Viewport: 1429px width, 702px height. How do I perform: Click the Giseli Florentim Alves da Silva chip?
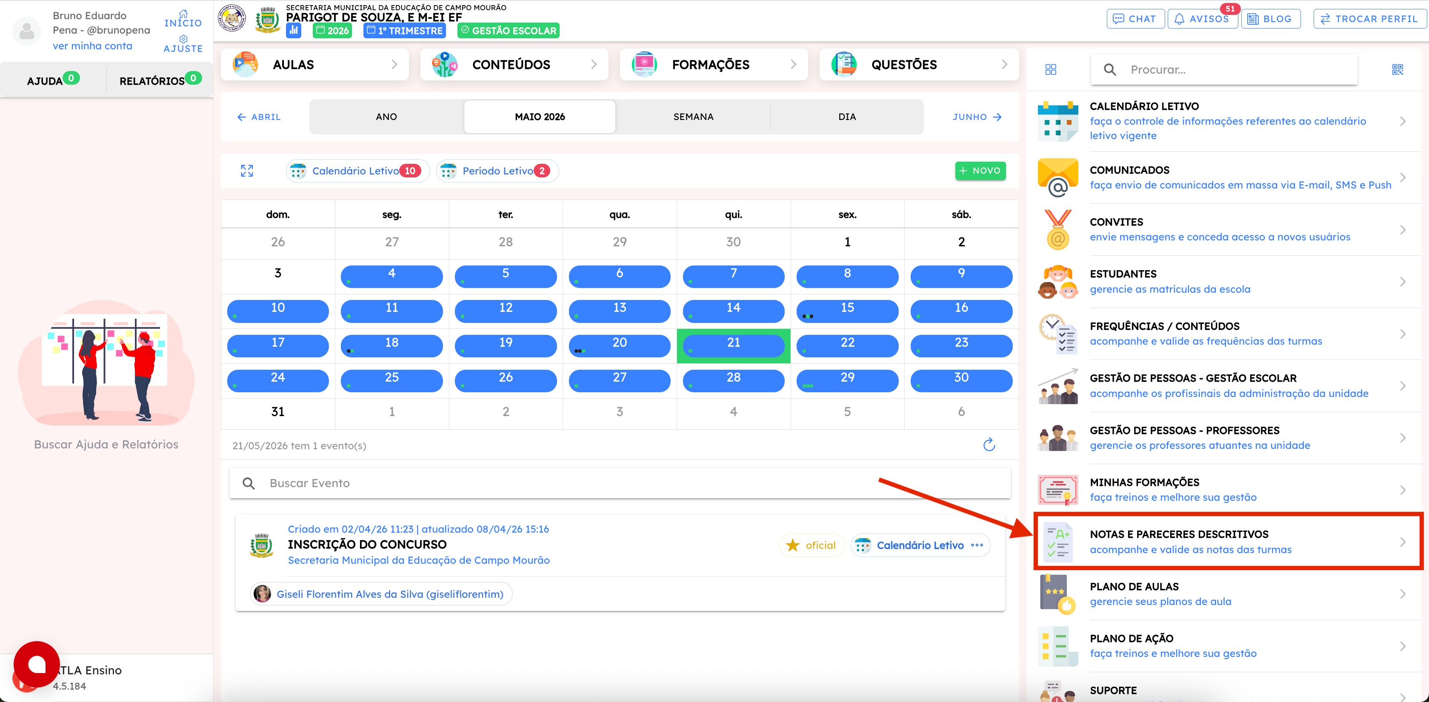click(x=381, y=594)
